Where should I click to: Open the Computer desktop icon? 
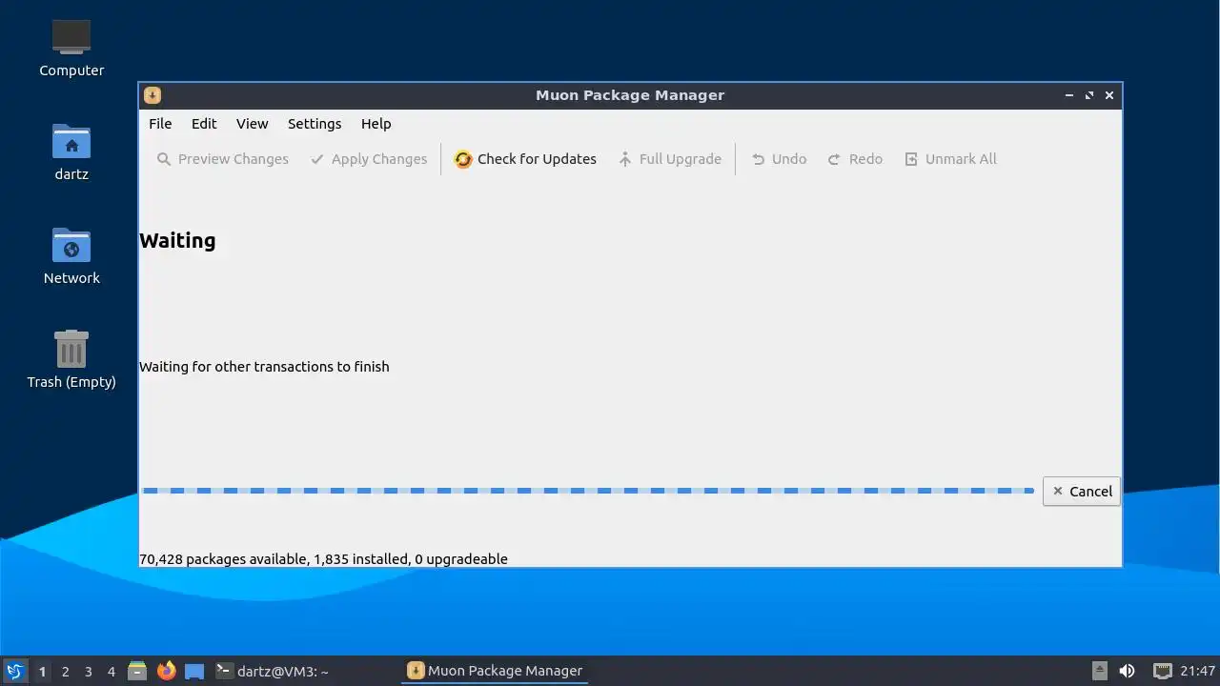pos(71,48)
